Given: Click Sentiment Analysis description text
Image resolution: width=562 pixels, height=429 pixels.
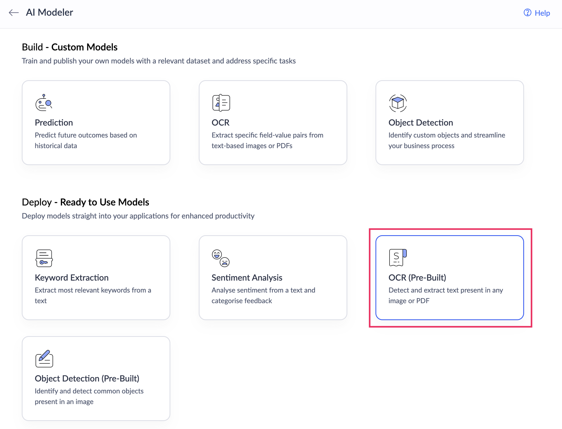Looking at the screenshot, I should [x=263, y=295].
